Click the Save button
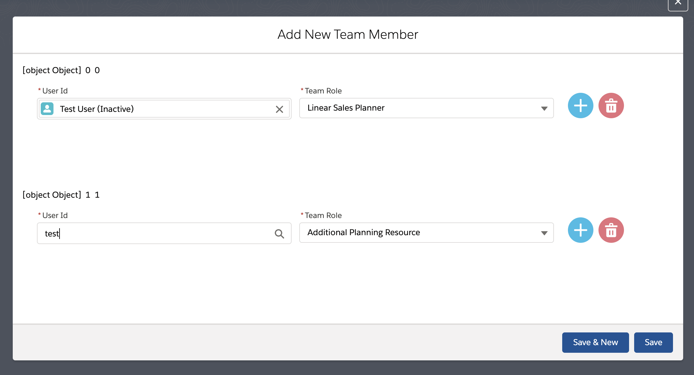The width and height of the screenshot is (694, 375). (x=653, y=342)
